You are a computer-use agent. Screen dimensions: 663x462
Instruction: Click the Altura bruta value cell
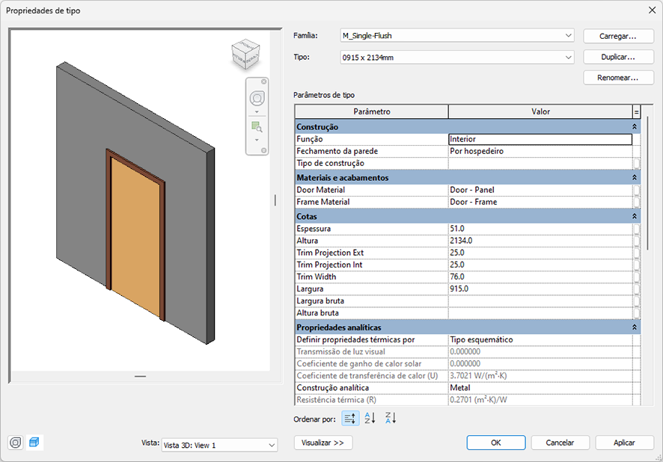540,313
